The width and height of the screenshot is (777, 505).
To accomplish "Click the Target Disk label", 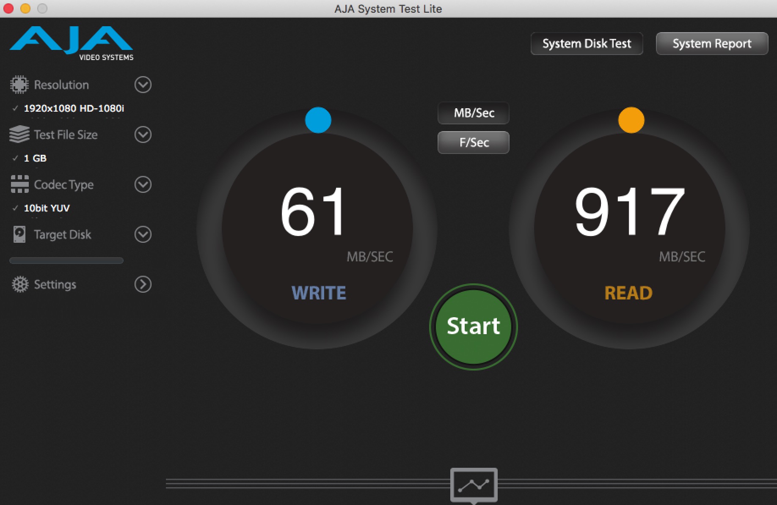I will pyautogui.click(x=62, y=235).
